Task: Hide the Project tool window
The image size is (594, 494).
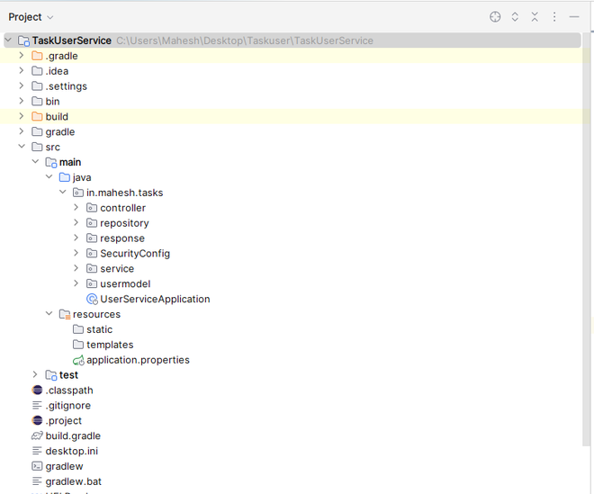Action: 574,16
